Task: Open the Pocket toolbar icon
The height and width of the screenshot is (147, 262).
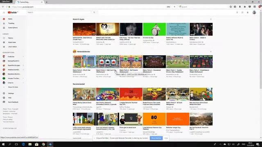Action: coord(250,7)
